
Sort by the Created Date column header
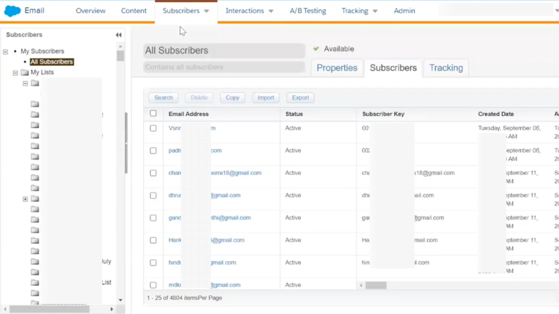(x=496, y=114)
